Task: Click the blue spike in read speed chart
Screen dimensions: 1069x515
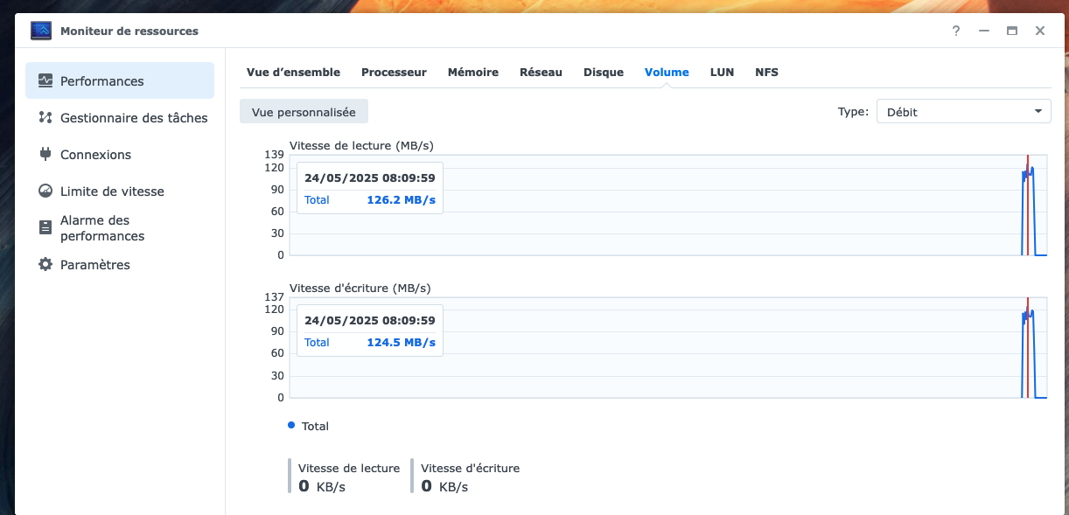Action: (x=1032, y=210)
